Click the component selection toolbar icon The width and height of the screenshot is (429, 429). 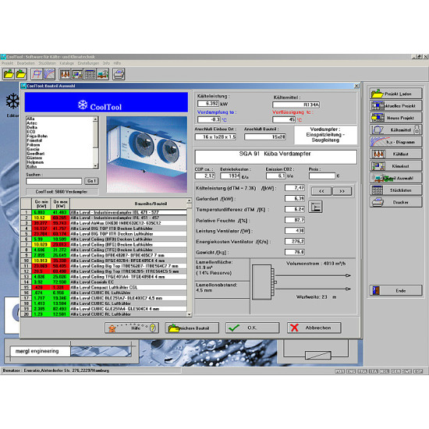pos(102,74)
